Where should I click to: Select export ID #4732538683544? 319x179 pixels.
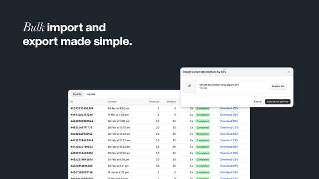(82, 140)
